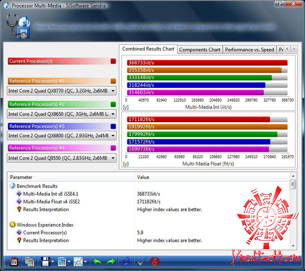Toggle Reference Processor(s) #1 orange checkbox
Screen dimensions: 305x271
pyautogui.click(x=113, y=81)
